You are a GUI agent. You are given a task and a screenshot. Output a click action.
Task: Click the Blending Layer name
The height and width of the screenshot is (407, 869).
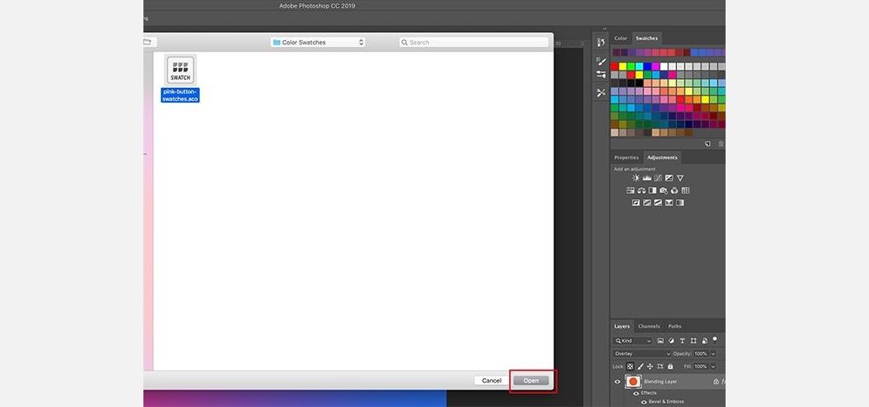pyautogui.click(x=660, y=382)
